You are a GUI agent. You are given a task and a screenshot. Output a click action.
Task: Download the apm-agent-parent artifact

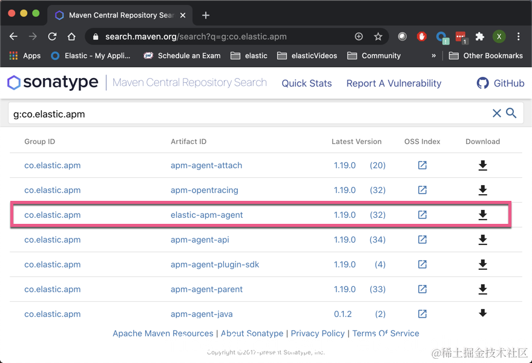(x=482, y=289)
